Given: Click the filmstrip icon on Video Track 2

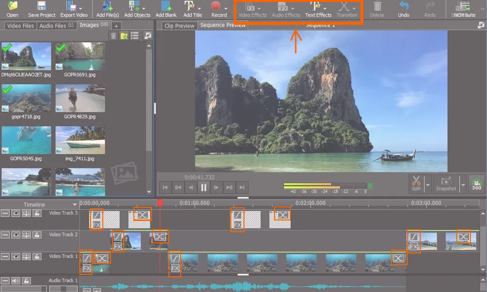Looking at the screenshot, I should pyautogui.click(x=26, y=235).
